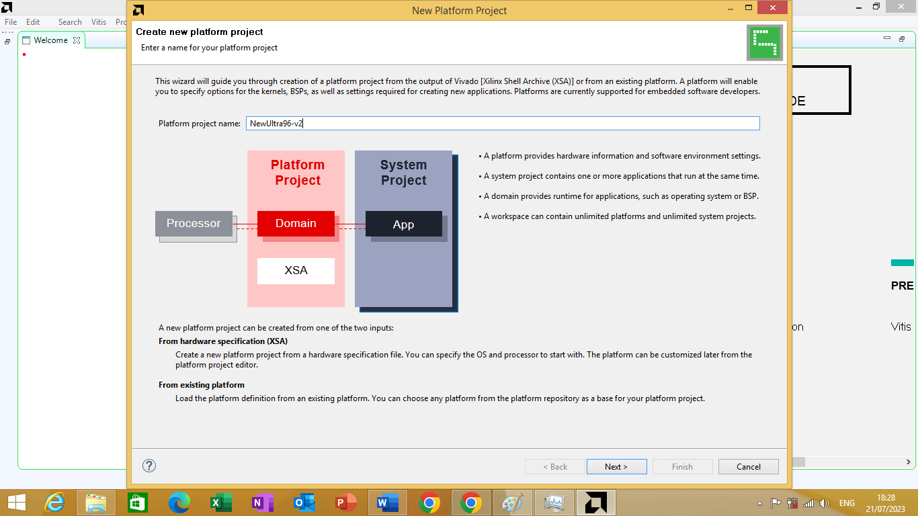The image size is (918, 516).
Task: Open the Vitis menu in menu bar
Action: [x=99, y=22]
